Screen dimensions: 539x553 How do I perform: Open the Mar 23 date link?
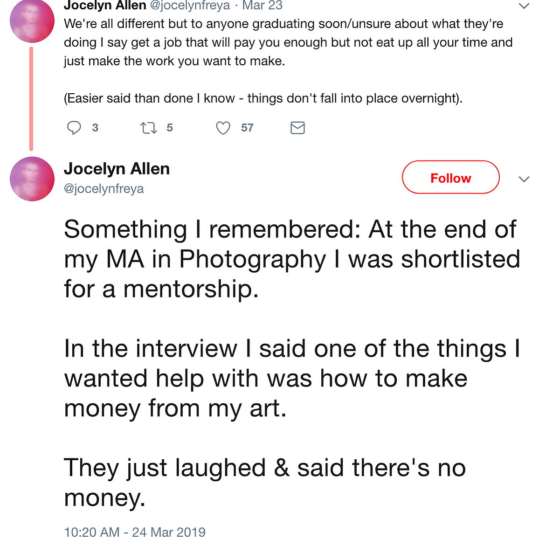pos(262,5)
